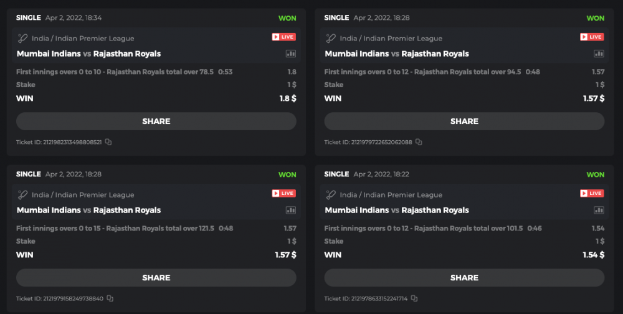Click cricket sport icon on the 18:22 ticket

tap(331, 194)
